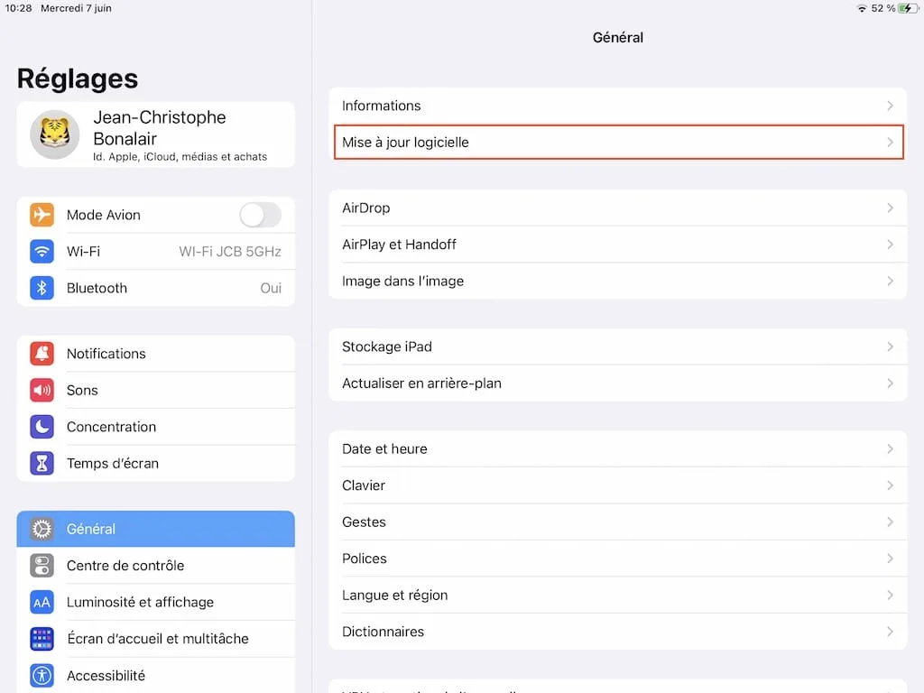Expand the Date et heure chevron
The height and width of the screenshot is (693, 924).
tap(892, 448)
